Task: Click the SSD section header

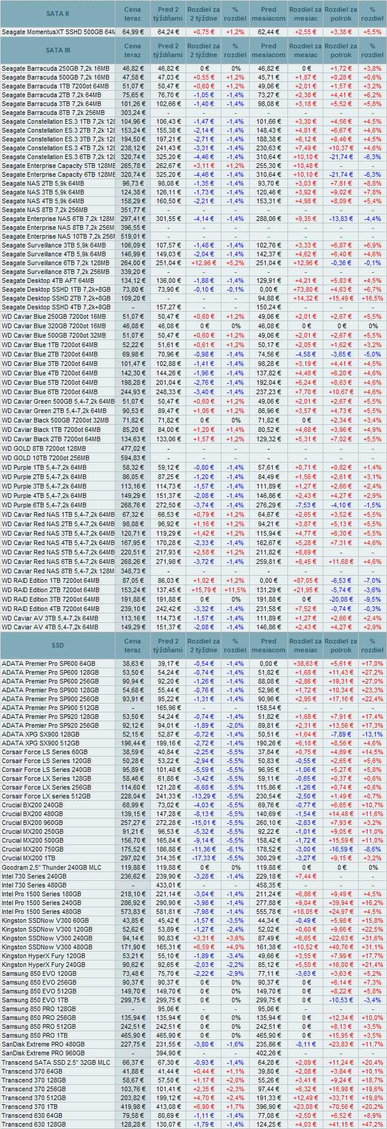Action: tap(58, 645)
